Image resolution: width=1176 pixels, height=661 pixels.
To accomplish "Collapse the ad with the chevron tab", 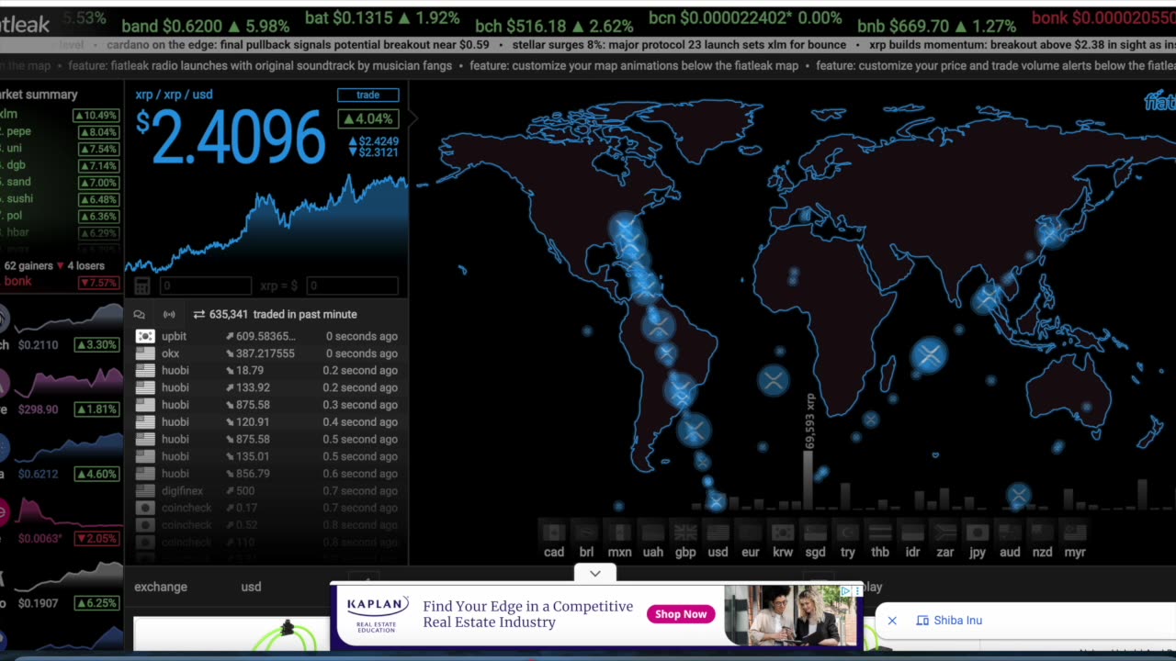I will (x=595, y=574).
